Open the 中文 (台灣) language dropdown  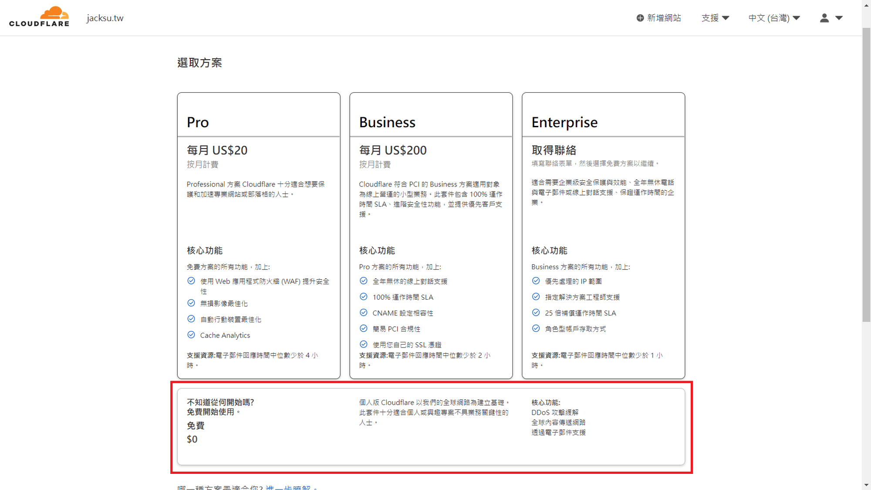[774, 18]
